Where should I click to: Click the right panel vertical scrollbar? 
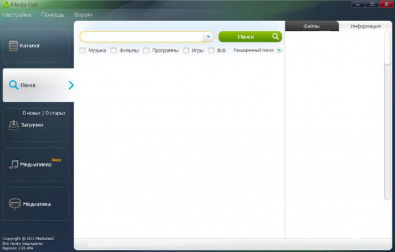coord(388,116)
